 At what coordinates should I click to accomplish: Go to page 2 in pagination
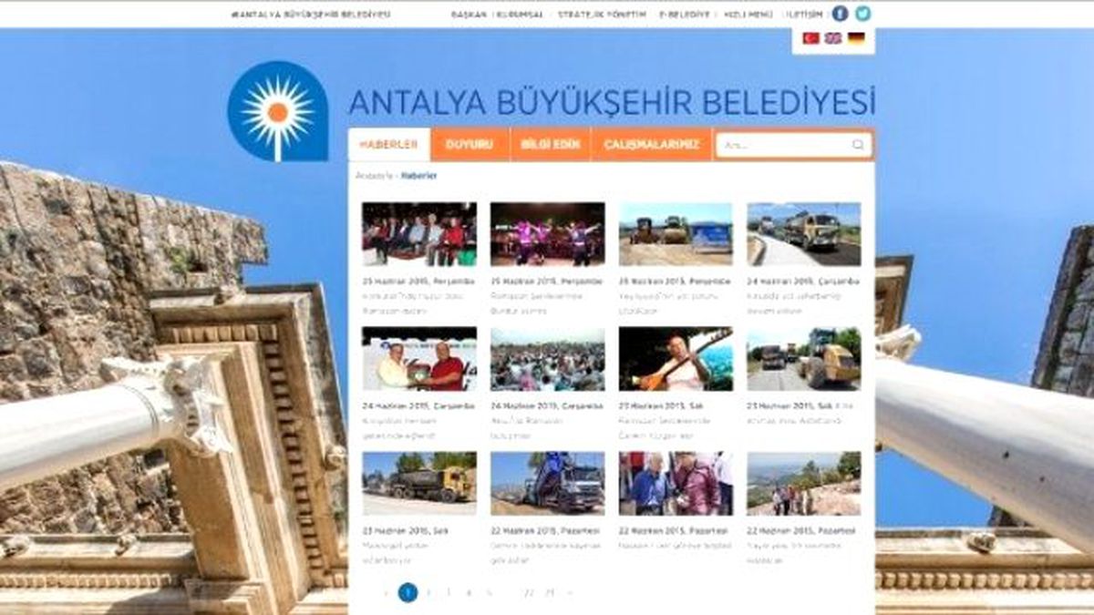428,593
